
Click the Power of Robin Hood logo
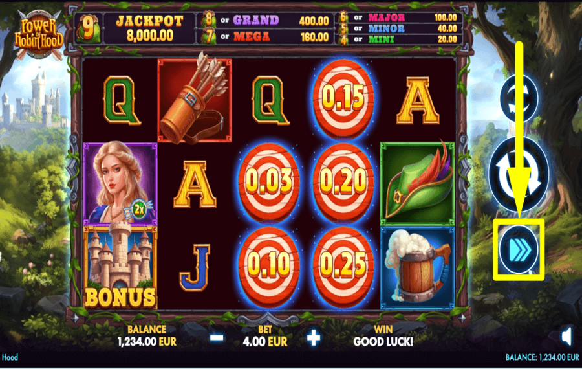tap(39, 34)
